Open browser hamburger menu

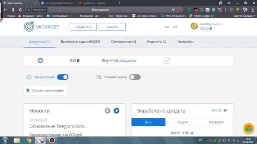click(229, 3)
